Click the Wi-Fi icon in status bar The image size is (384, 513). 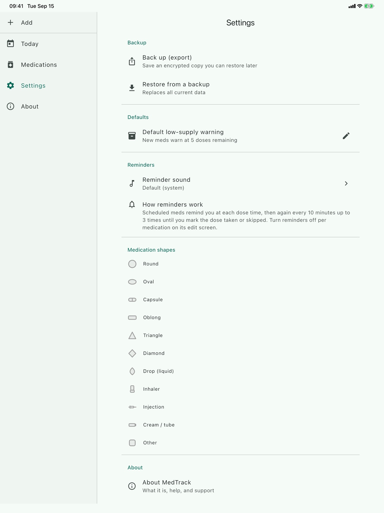coord(360,6)
